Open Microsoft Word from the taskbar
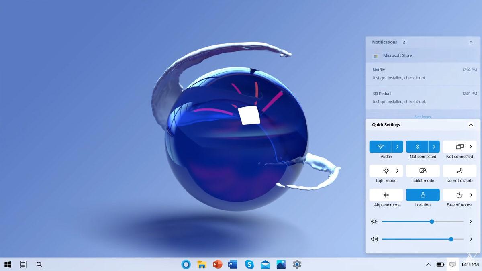This screenshot has width=482, height=271. [x=233, y=265]
